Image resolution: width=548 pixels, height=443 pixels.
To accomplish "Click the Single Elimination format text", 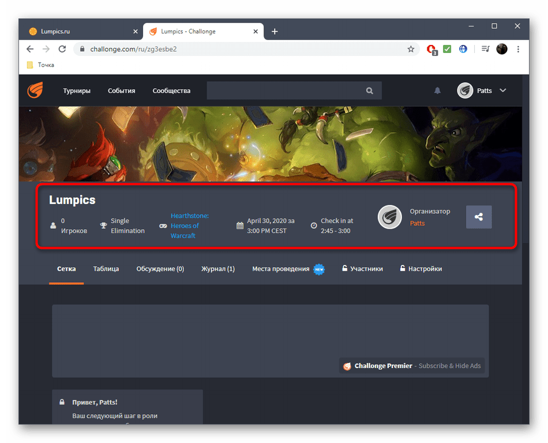I will 127,226.
